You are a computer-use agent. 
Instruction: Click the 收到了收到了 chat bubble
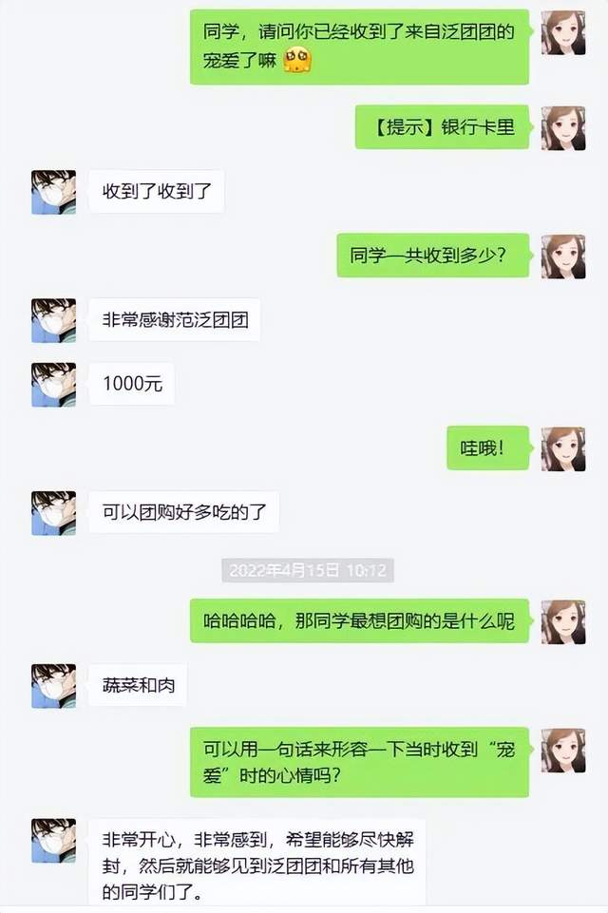pos(156,191)
